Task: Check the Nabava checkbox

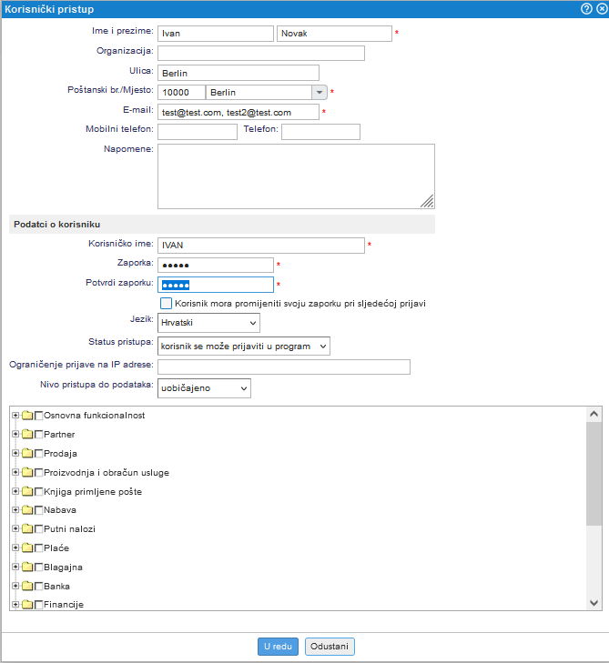Action: coord(38,510)
